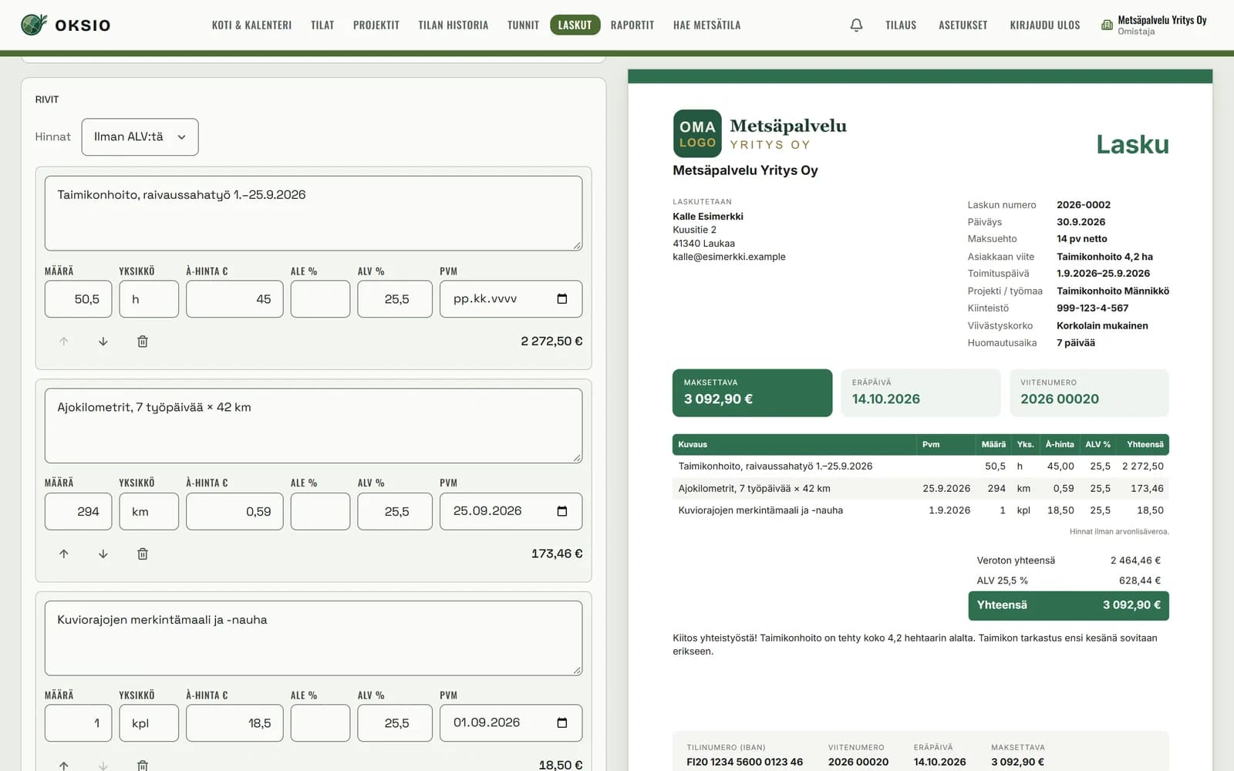Viewport: 1234px width, 771px height.
Task: Click the invoice number 2026-0002
Action: click(1084, 205)
